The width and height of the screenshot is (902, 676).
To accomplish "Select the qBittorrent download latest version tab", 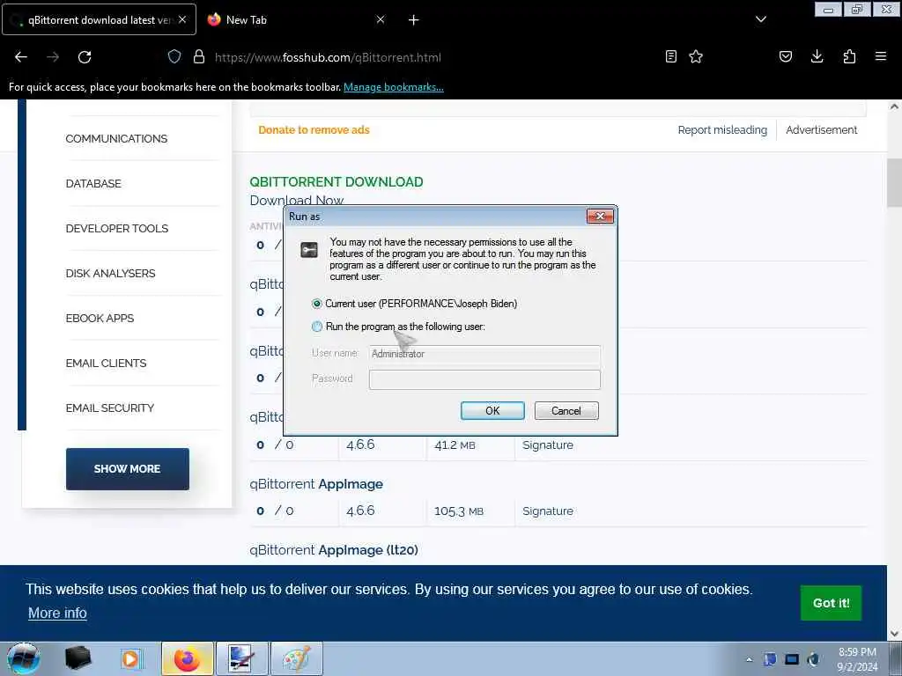I will pyautogui.click(x=99, y=19).
